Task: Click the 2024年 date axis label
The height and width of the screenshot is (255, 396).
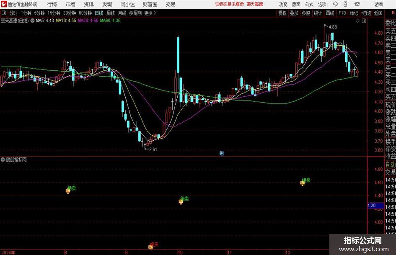Action: pos(8,252)
